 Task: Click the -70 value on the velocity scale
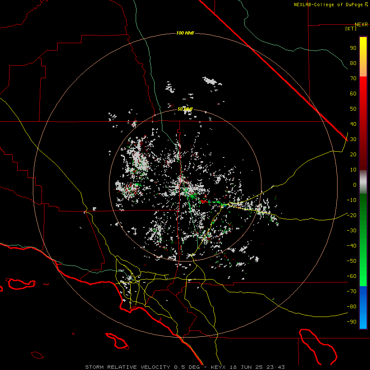(351, 291)
